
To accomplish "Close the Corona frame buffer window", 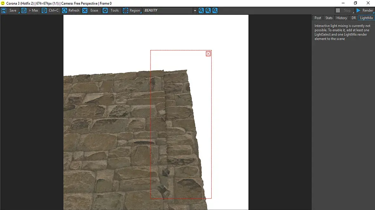I will tap(368, 3).
